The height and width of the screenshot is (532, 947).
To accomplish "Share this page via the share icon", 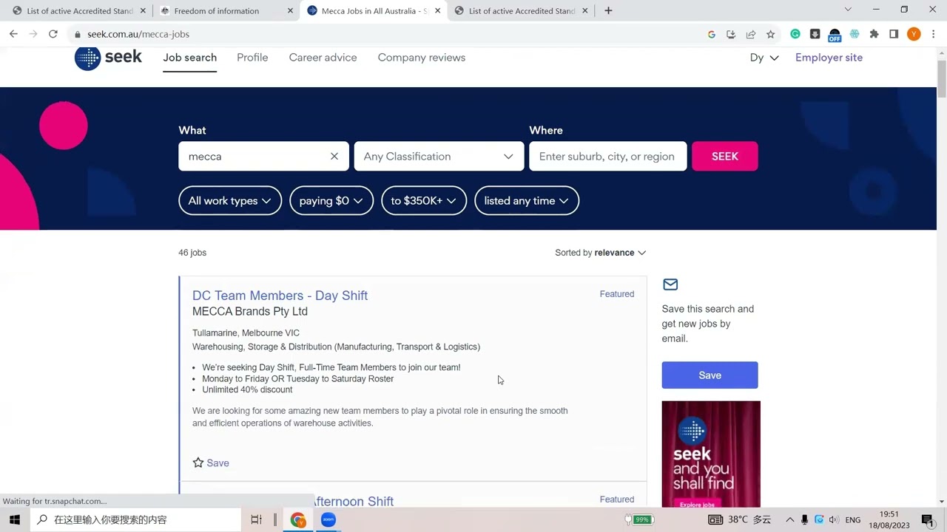I will [x=751, y=34].
